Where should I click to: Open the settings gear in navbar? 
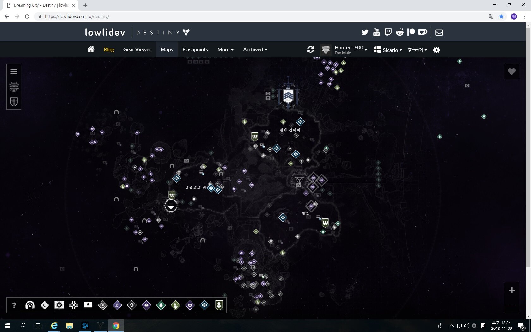pos(436,50)
